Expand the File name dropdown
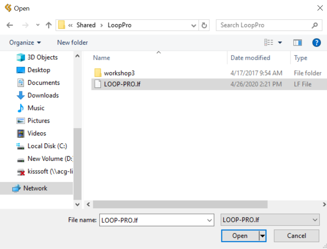The image size is (327, 249). click(210, 220)
